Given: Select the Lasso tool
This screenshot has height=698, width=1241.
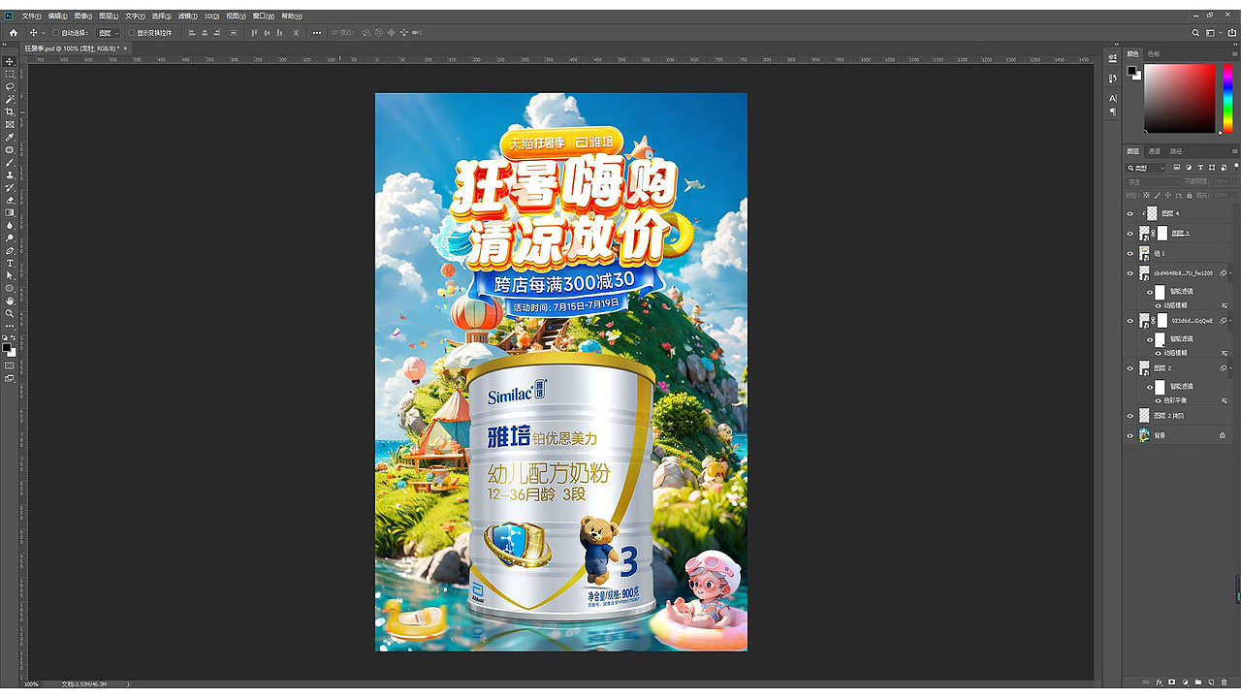Looking at the screenshot, I should (x=10, y=86).
